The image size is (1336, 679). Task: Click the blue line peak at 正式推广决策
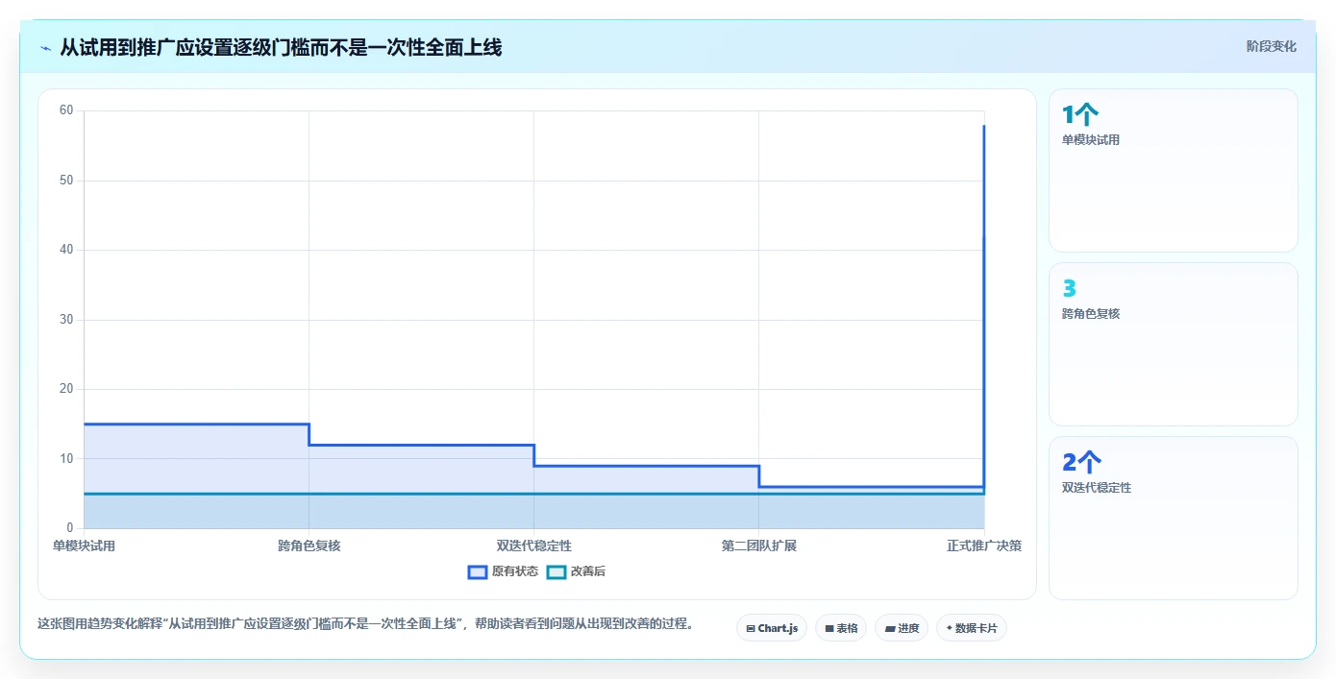(x=983, y=126)
